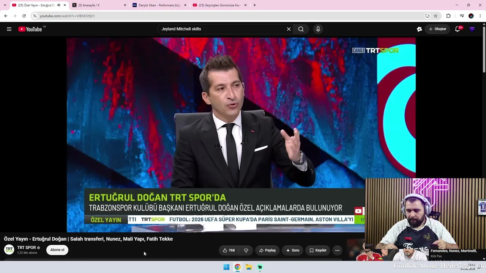486x273 pixels.
Task: Open Chrome media controls icon
Action: point(462,16)
